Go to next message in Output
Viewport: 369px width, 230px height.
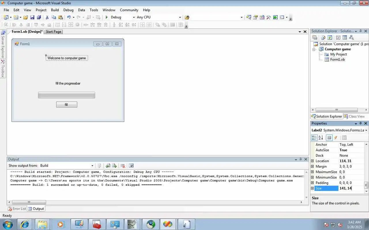tap(114, 166)
